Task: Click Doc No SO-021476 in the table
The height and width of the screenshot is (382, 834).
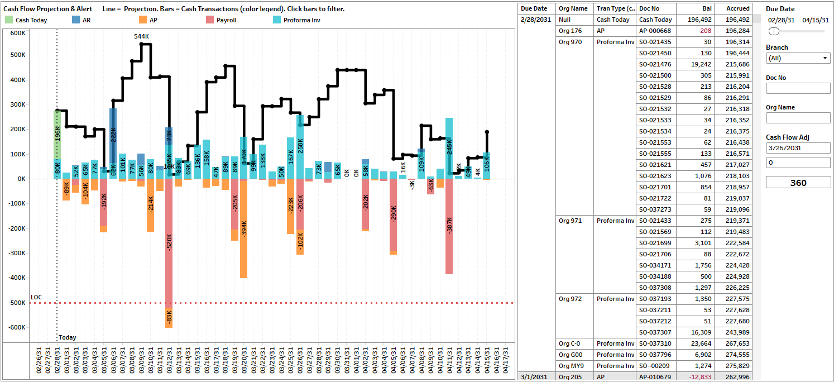Action: click(656, 64)
